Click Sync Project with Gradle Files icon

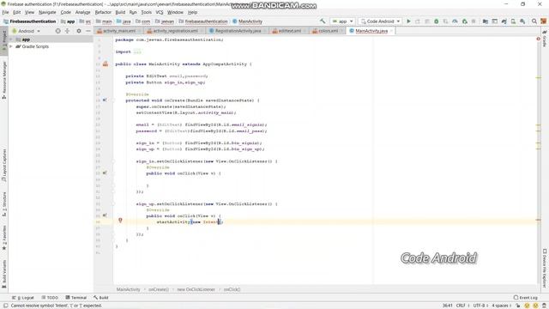[x=504, y=21]
